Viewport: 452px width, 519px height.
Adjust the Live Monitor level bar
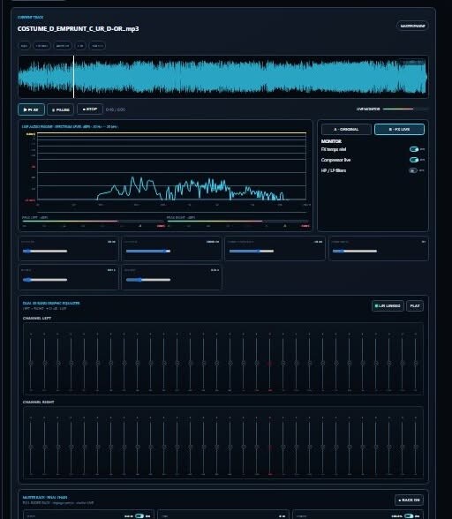point(405,109)
